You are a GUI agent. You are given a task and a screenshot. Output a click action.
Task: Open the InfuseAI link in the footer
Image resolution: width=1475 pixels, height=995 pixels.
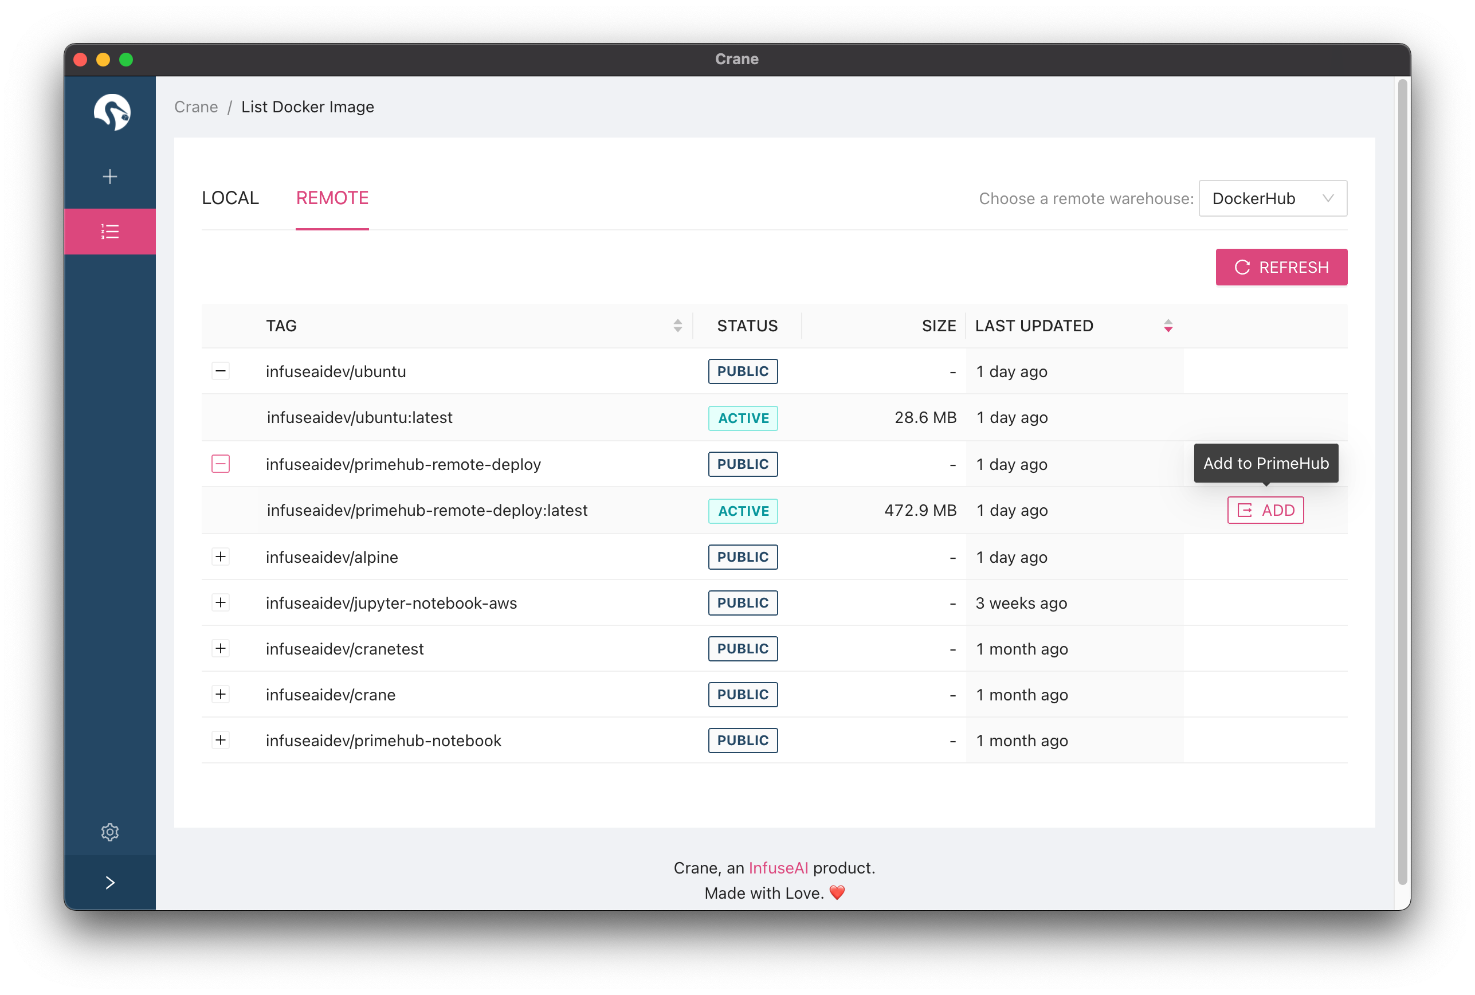coord(778,867)
